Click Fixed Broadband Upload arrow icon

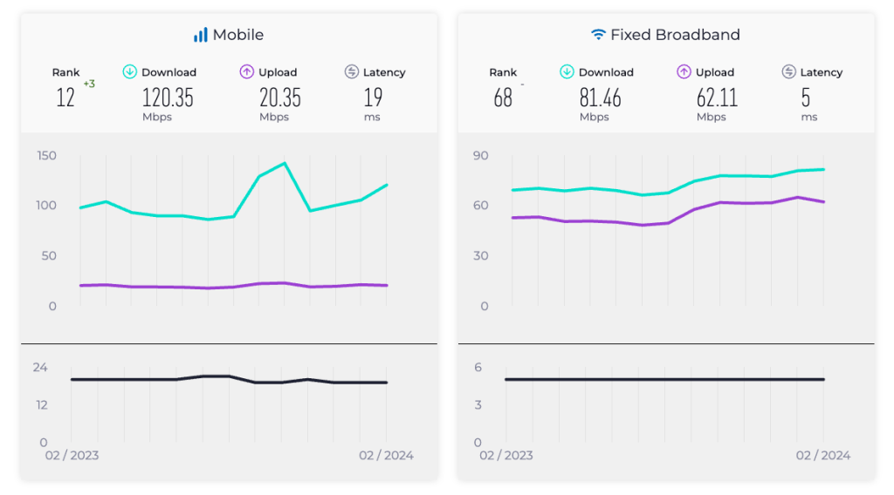[684, 71]
